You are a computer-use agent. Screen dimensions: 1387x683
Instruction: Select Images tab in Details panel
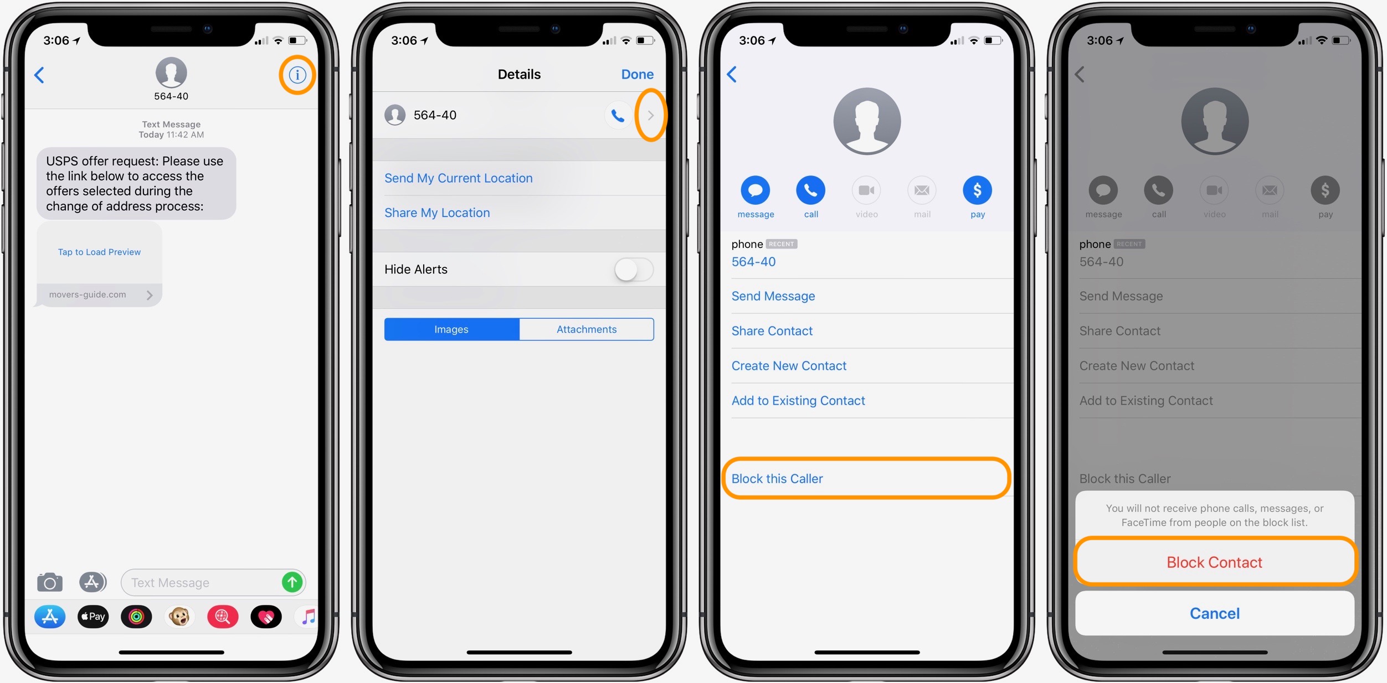452,328
